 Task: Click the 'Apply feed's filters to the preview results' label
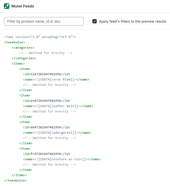(133, 21)
